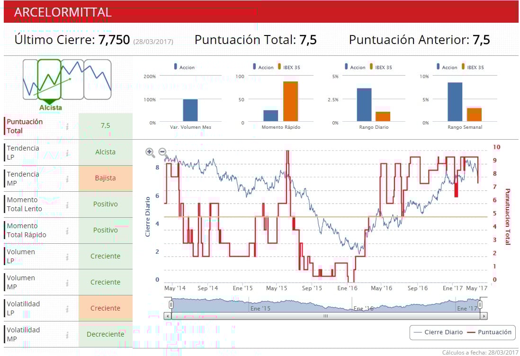Toggle Accion legend in Momento Rápido chart
Image resolution: width=520 pixels, height=356 pixels.
tap(263, 67)
